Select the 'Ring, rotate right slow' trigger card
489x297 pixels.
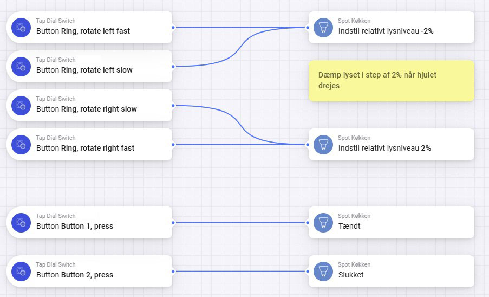click(97, 105)
